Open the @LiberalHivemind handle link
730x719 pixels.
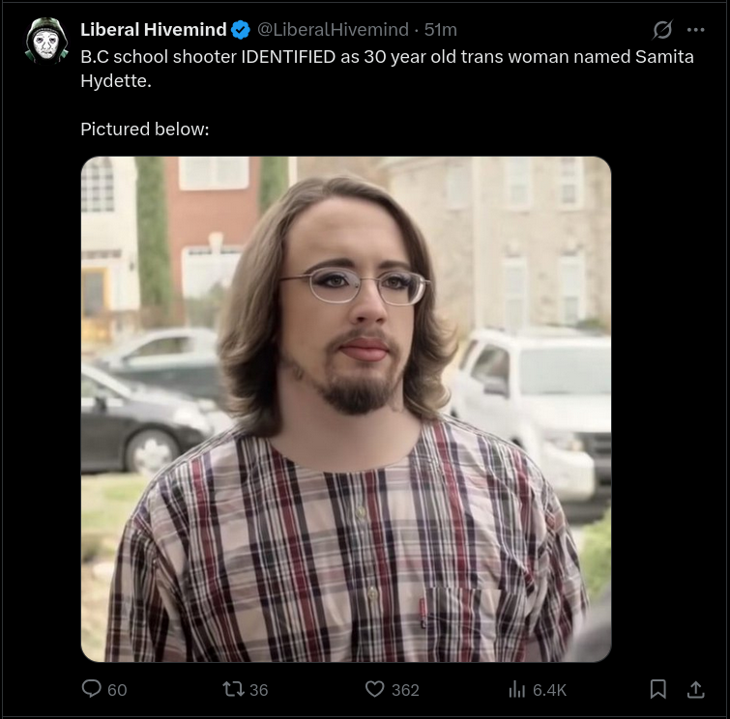[333, 30]
